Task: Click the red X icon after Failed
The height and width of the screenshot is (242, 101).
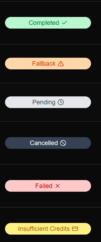Action: point(58,186)
